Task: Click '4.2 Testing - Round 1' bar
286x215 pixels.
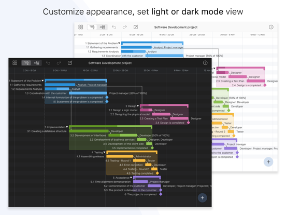Action: coord(139,160)
